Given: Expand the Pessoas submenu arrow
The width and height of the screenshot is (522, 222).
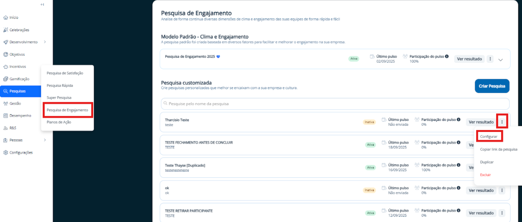Looking at the screenshot, I should (45, 140).
